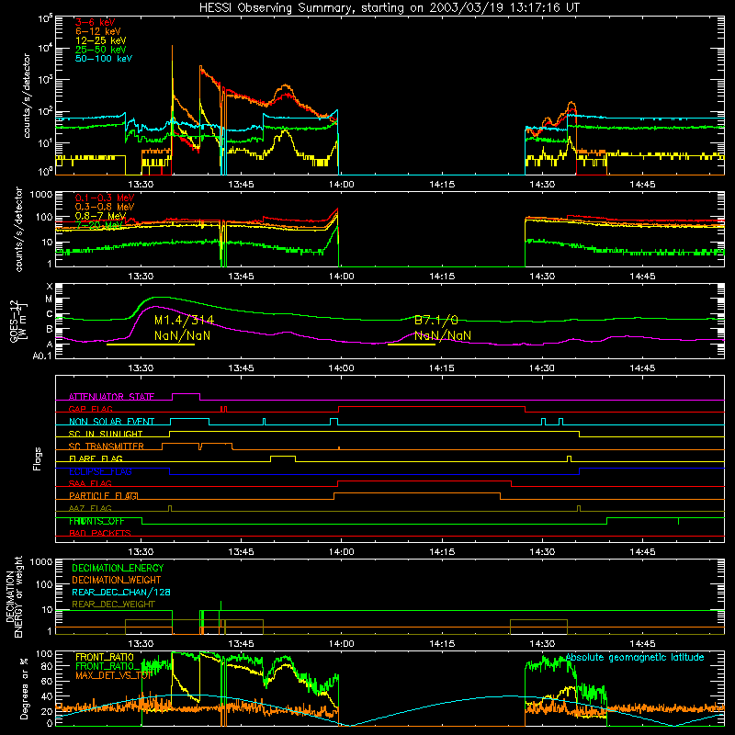The height and width of the screenshot is (735, 735).
Task: Click the 14:45 tick label under decimation plot
Action: coord(642,644)
